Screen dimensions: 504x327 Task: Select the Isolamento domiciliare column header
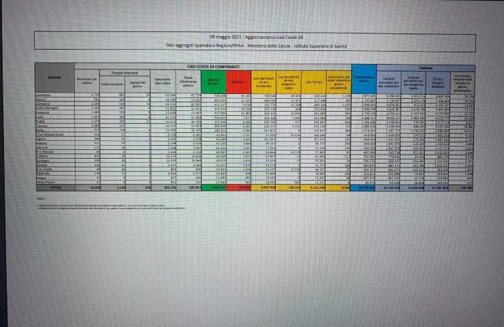[x=162, y=80]
